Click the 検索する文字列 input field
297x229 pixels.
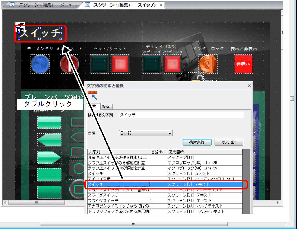[181, 115]
